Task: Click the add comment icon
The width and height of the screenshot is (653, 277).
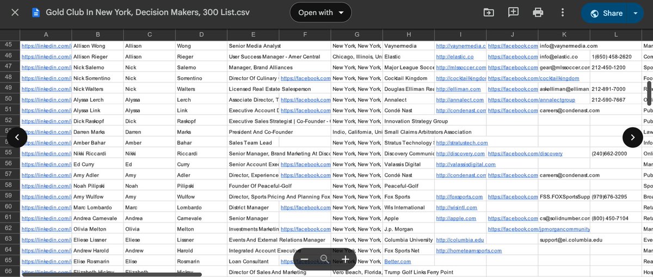Action: click(513, 13)
